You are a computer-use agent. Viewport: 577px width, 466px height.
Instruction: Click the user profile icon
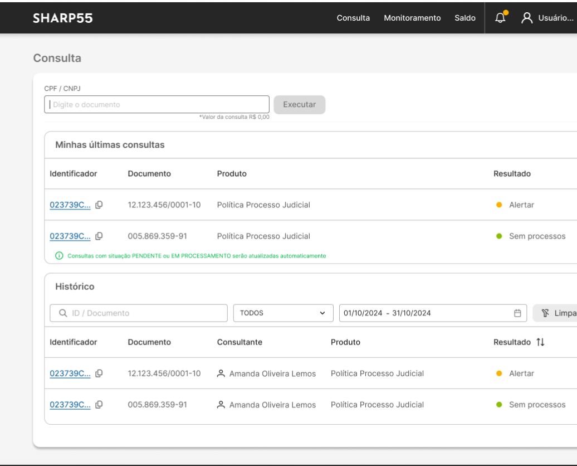(x=526, y=18)
